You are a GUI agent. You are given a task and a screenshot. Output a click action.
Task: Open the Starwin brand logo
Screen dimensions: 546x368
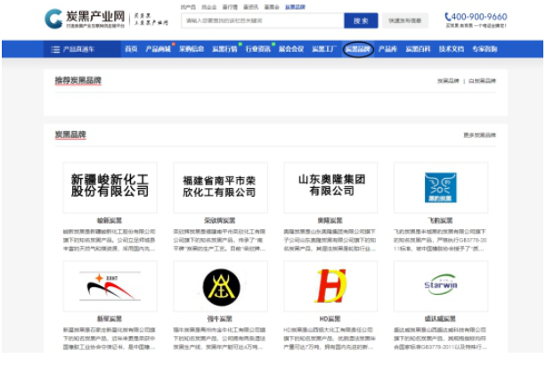point(441,286)
